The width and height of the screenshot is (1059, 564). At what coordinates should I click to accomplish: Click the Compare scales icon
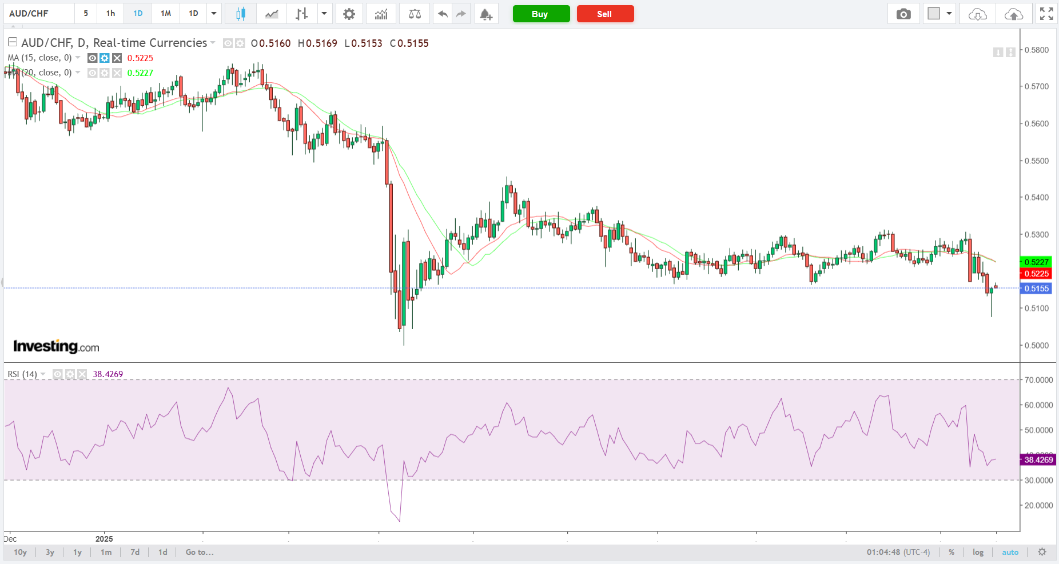pyautogui.click(x=415, y=14)
